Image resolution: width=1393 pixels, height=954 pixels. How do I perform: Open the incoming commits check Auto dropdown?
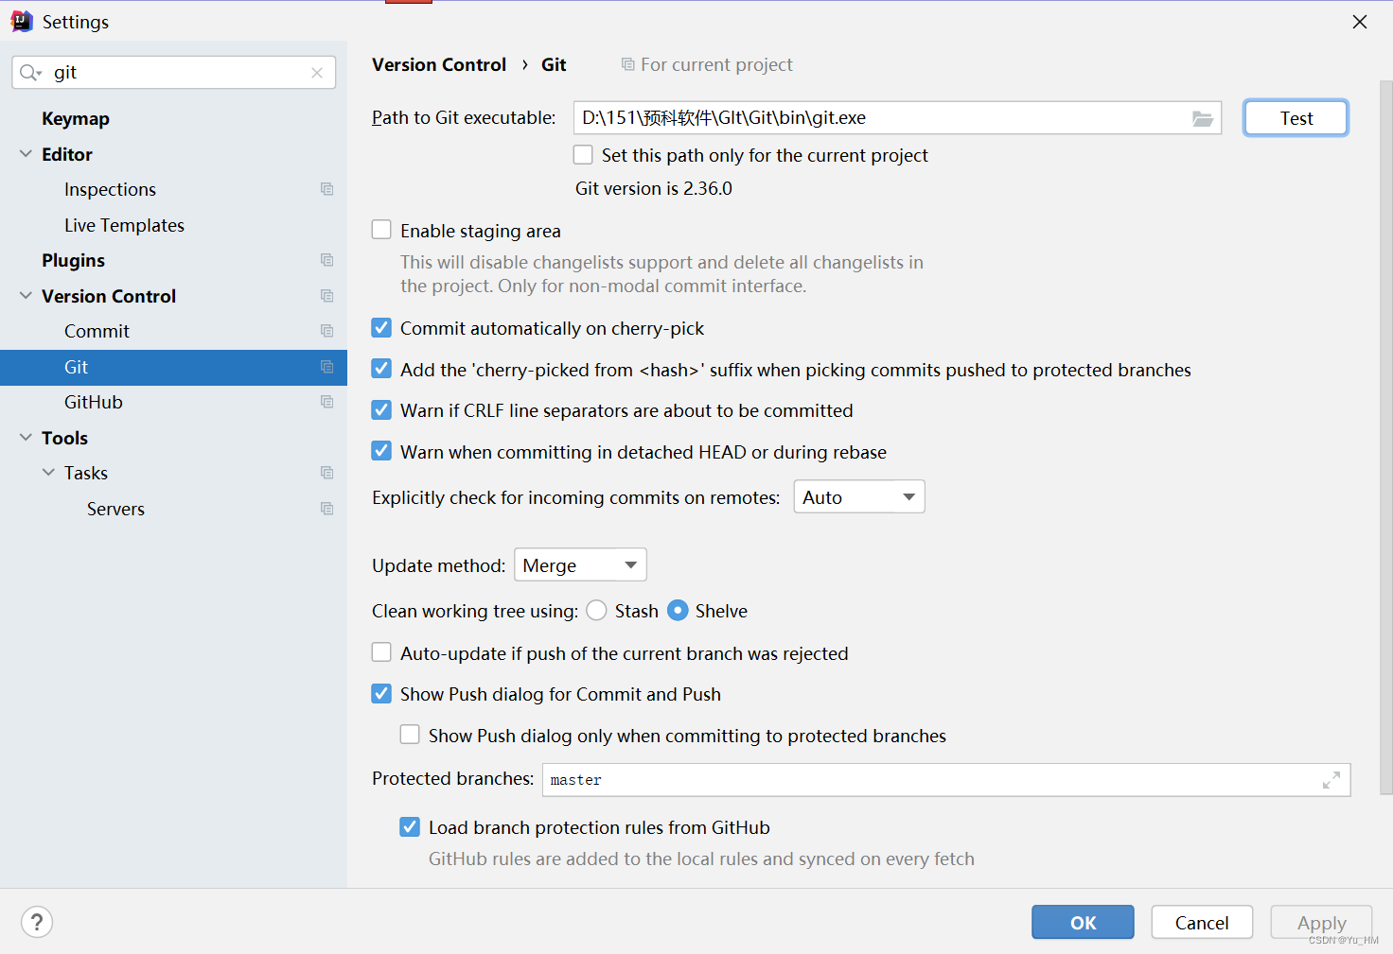pos(859,497)
